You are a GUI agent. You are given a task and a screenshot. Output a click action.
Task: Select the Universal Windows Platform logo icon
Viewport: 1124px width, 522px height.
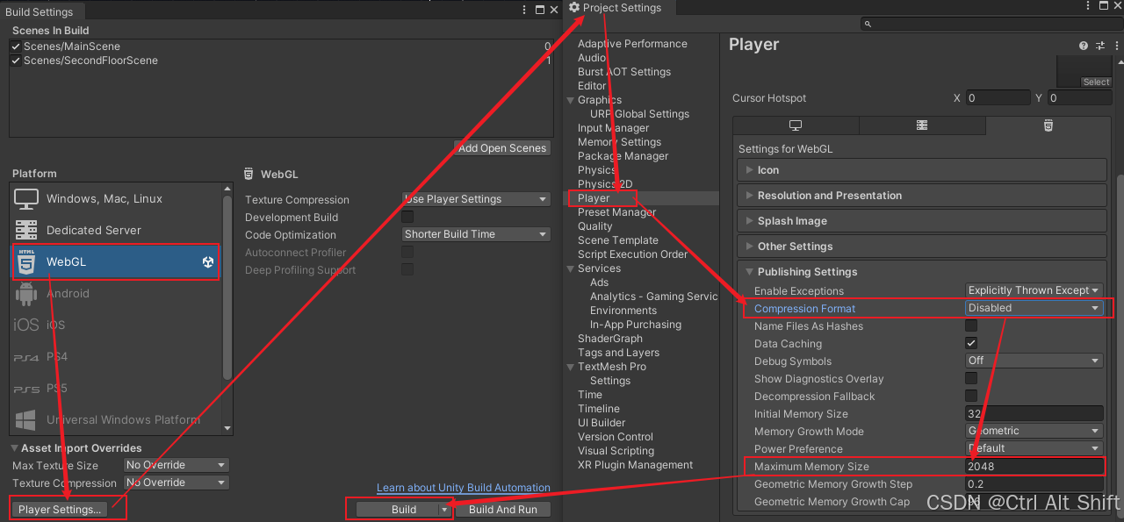(26, 420)
